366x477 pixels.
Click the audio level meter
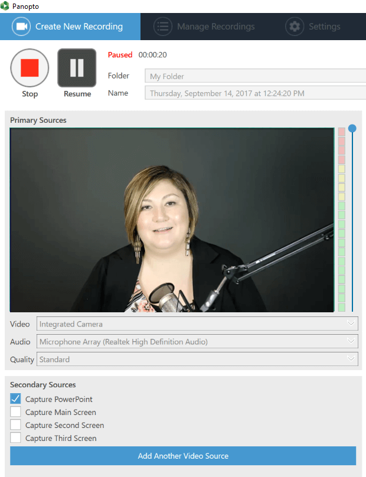342,220
